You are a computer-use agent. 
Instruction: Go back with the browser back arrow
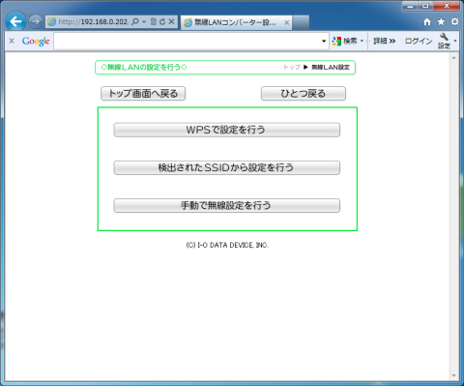point(15,21)
